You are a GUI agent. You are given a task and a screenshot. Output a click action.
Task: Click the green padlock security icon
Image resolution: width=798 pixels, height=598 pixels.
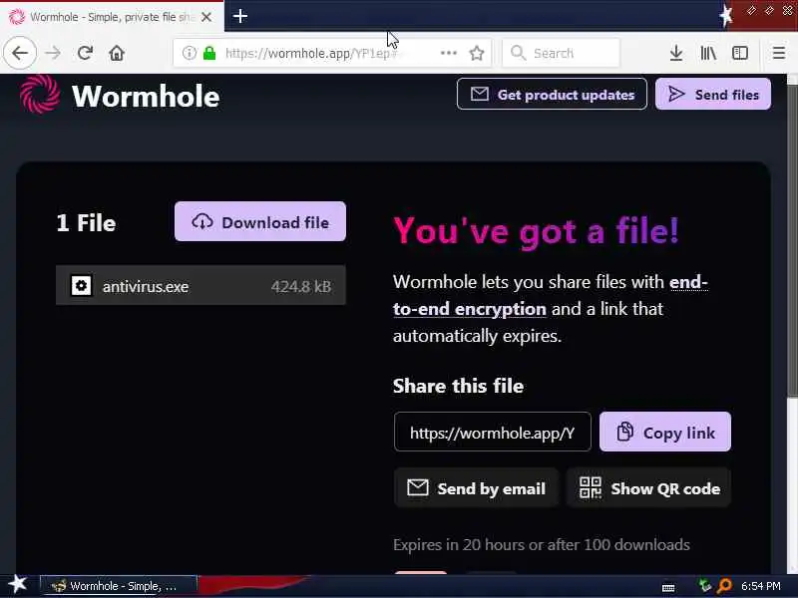[x=209, y=53]
